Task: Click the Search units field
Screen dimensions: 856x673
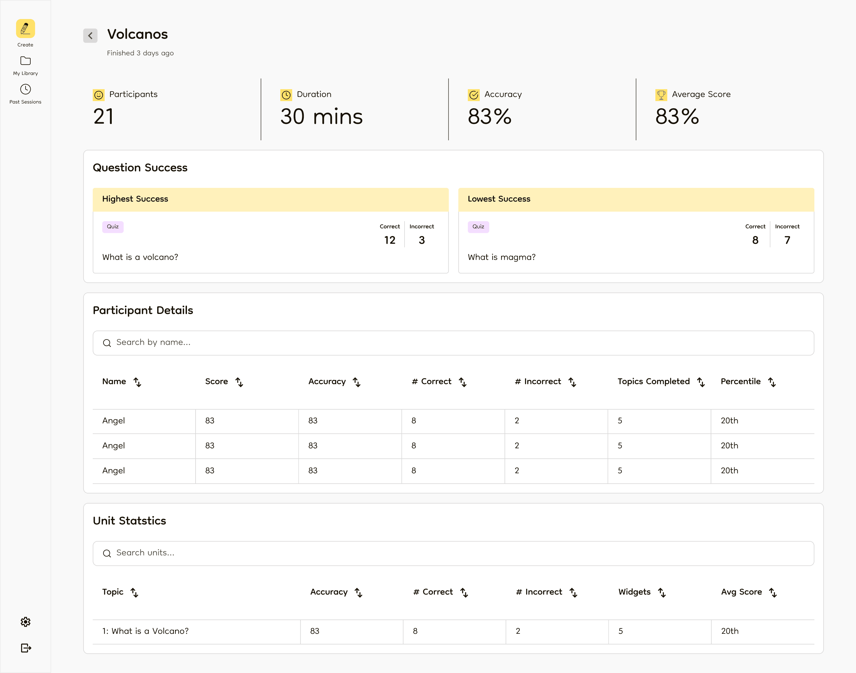Action: (453, 553)
